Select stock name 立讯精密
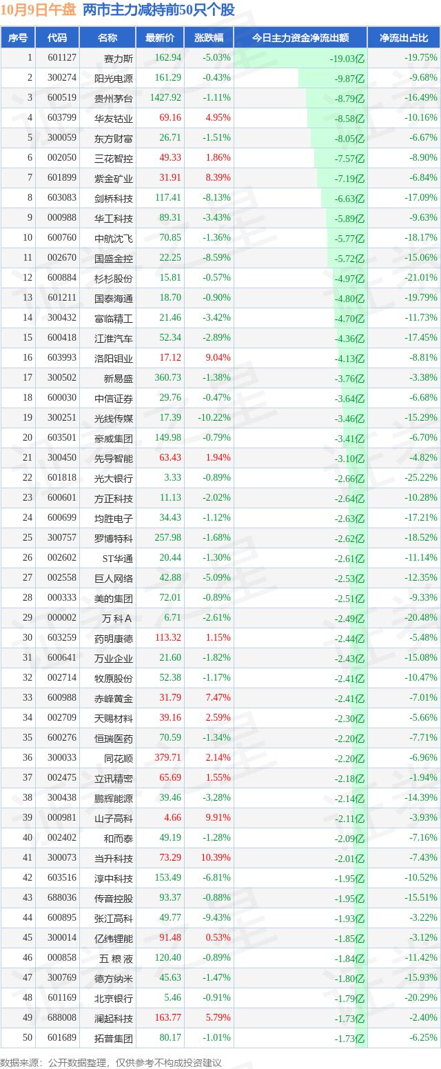The image size is (441, 1069). (113, 778)
